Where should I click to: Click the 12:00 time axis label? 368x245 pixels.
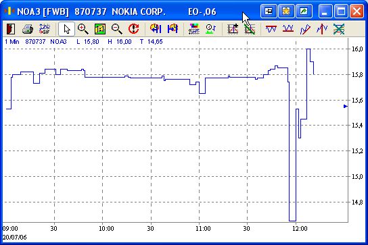point(300,229)
